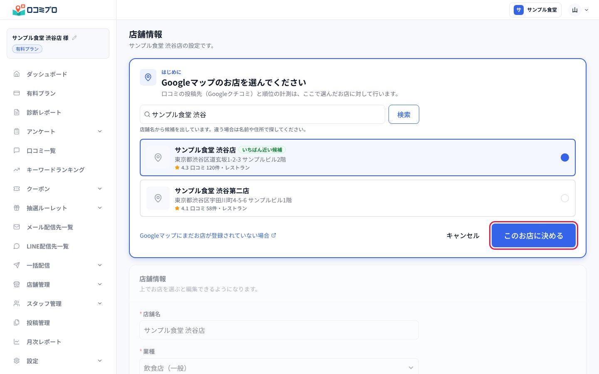The height and width of the screenshot is (374, 599).
Task: Click the 設定 gear icon
Action: pyautogui.click(x=17, y=361)
